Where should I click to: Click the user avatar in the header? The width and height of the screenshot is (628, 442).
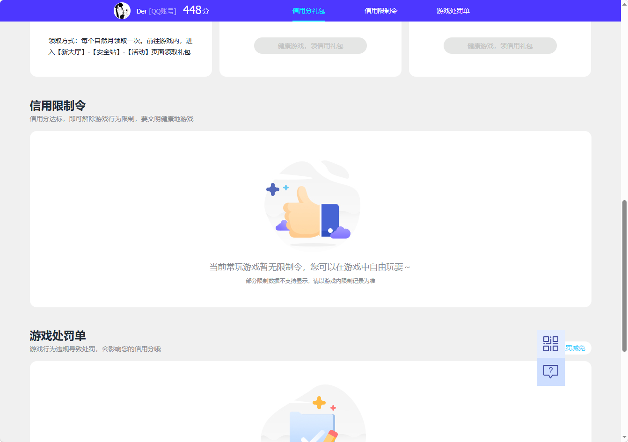tap(122, 11)
